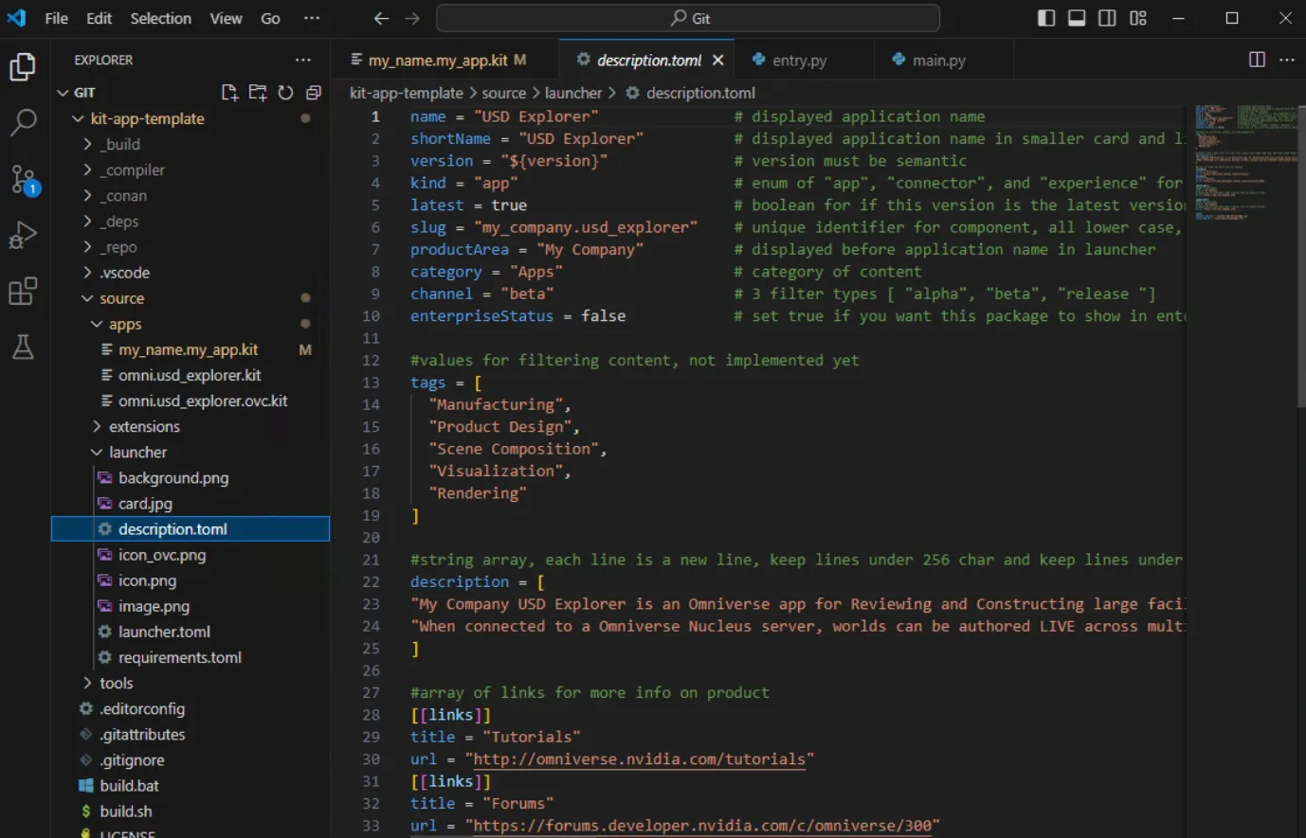Image resolution: width=1306 pixels, height=838 pixels.
Task: Switch to the entry.py tab
Action: point(798,60)
